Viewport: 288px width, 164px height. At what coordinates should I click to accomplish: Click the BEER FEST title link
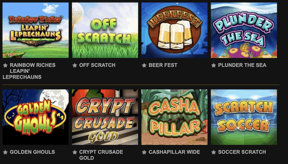point(163,65)
